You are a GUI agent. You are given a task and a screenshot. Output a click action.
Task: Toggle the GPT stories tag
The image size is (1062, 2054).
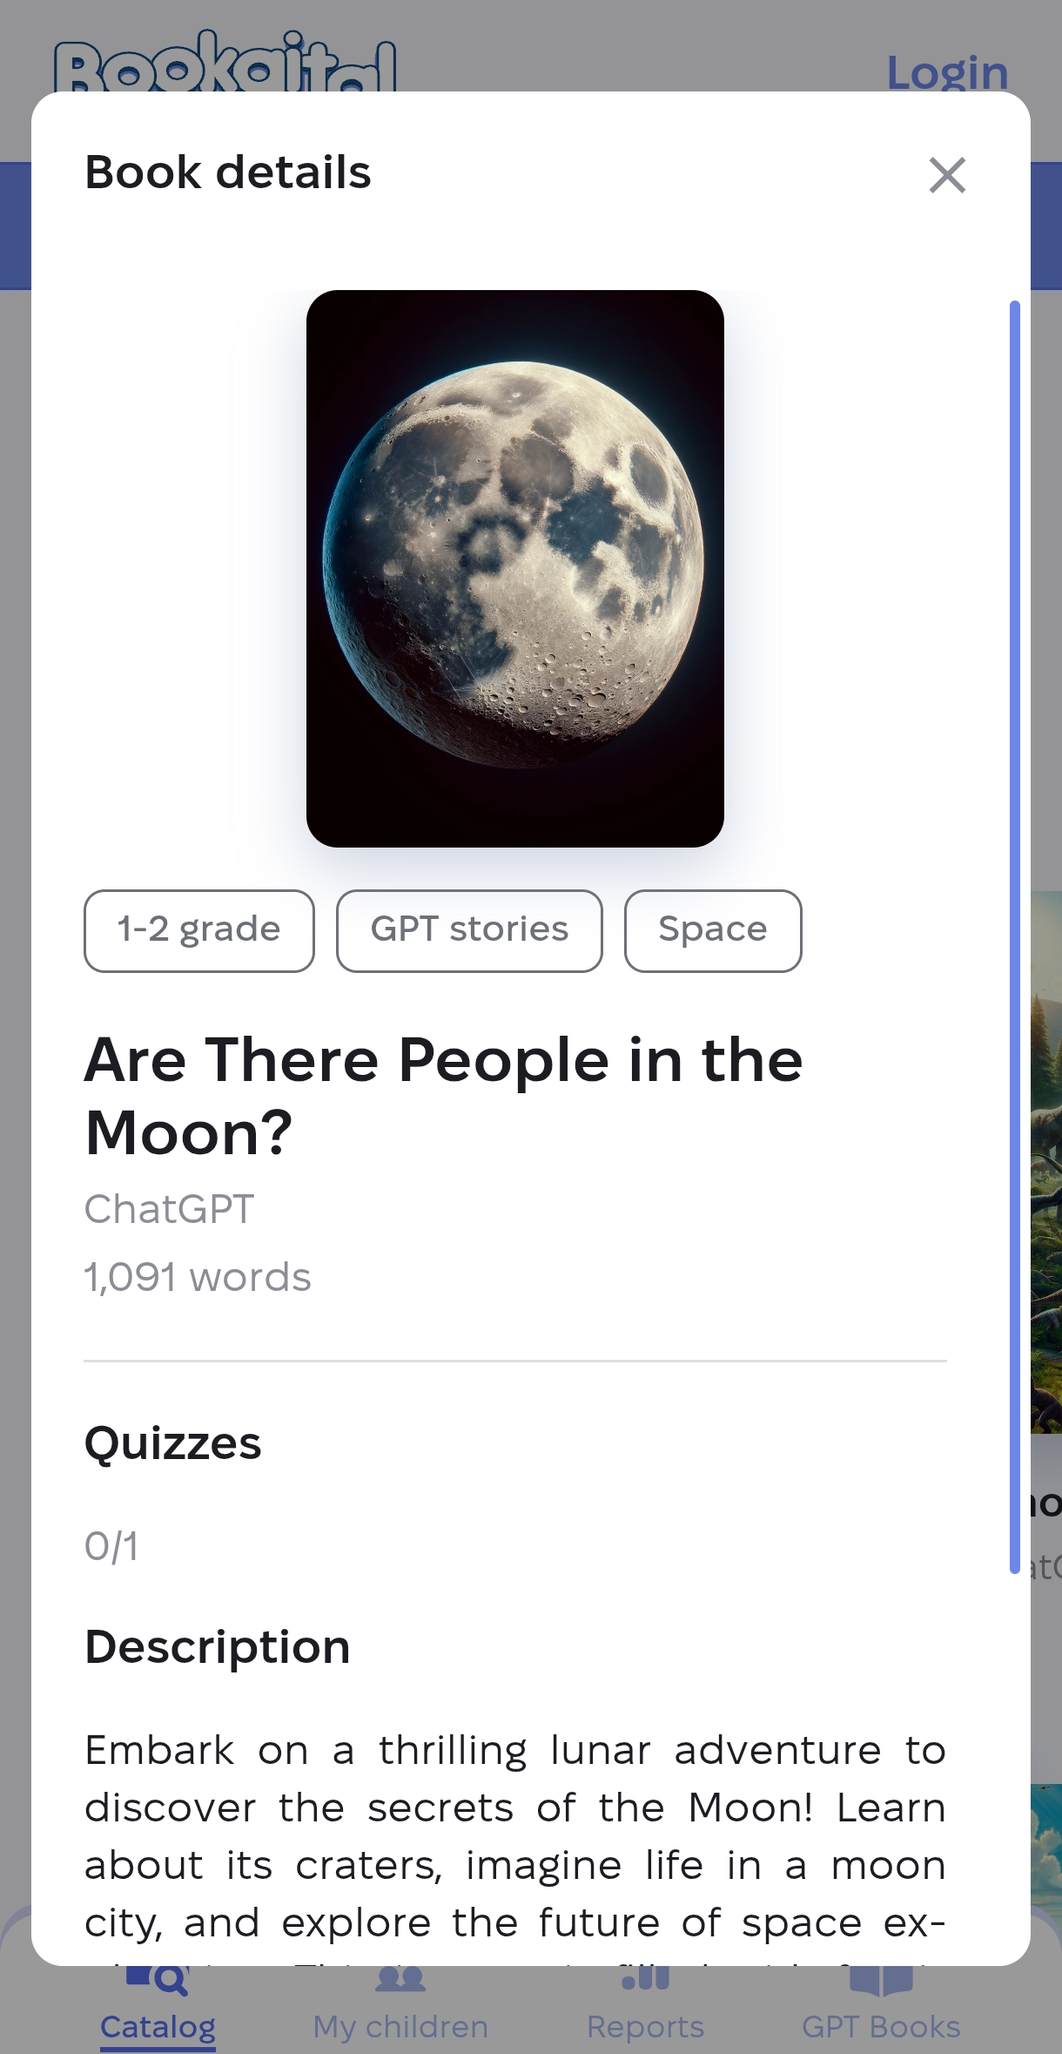[x=468, y=929]
